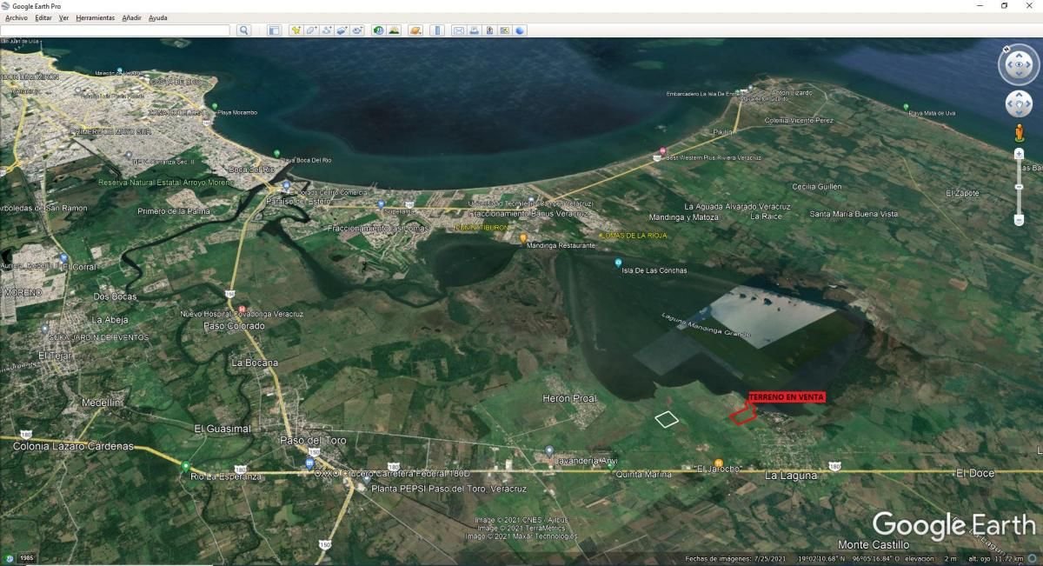Image resolution: width=1043 pixels, height=566 pixels.
Task: Click the TERRENO EN VENTA label
Action: [x=786, y=397]
